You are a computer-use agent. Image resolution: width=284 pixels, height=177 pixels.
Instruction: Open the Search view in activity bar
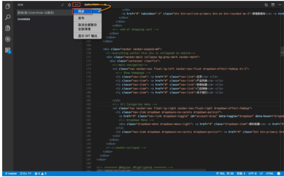pyautogui.click(x=8, y=17)
